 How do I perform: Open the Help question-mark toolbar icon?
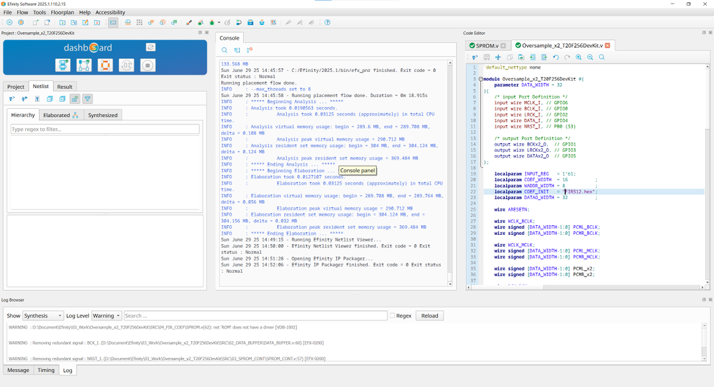(327, 23)
